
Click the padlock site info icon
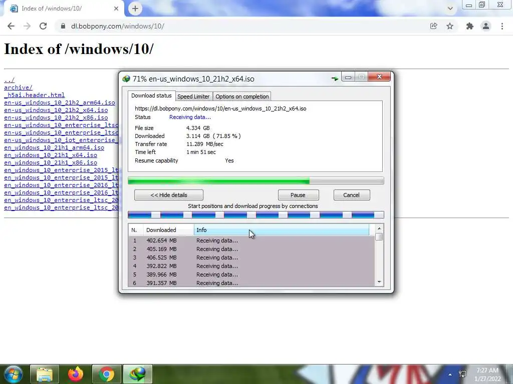[63, 26]
